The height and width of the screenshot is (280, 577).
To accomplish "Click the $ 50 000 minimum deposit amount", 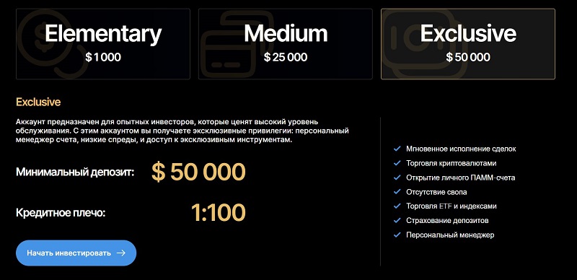I will click(198, 172).
